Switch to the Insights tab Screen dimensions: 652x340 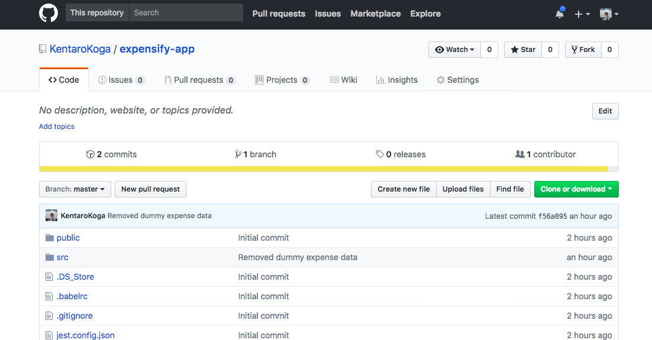(x=397, y=80)
